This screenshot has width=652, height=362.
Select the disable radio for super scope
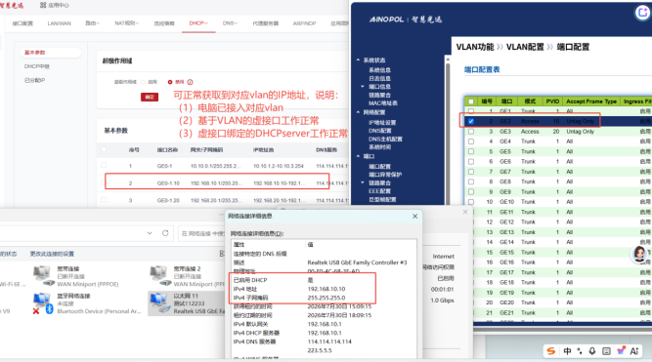(170, 82)
